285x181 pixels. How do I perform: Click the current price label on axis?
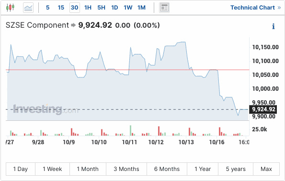point(263,109)
